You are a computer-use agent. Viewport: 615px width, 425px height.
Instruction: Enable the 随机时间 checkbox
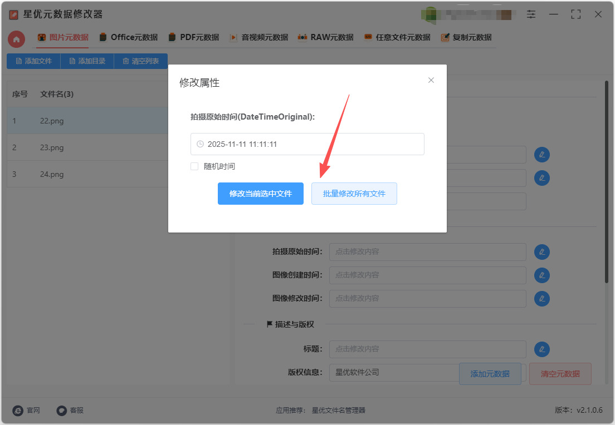(x=194, y=166)
